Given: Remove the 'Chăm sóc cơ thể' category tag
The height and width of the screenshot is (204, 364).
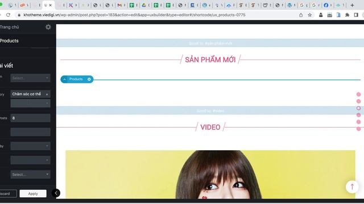Looking at the screenshot, I should click(x=47, y=95).
